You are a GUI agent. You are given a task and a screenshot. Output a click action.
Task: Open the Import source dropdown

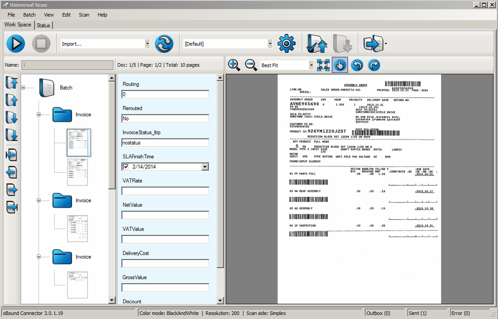click(147, 44)
